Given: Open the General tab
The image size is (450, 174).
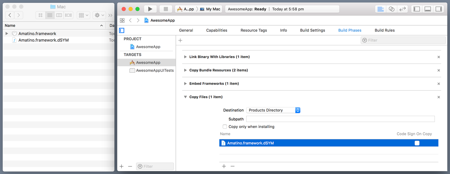Looking at the screenshot, I should [x=186, y=31].
